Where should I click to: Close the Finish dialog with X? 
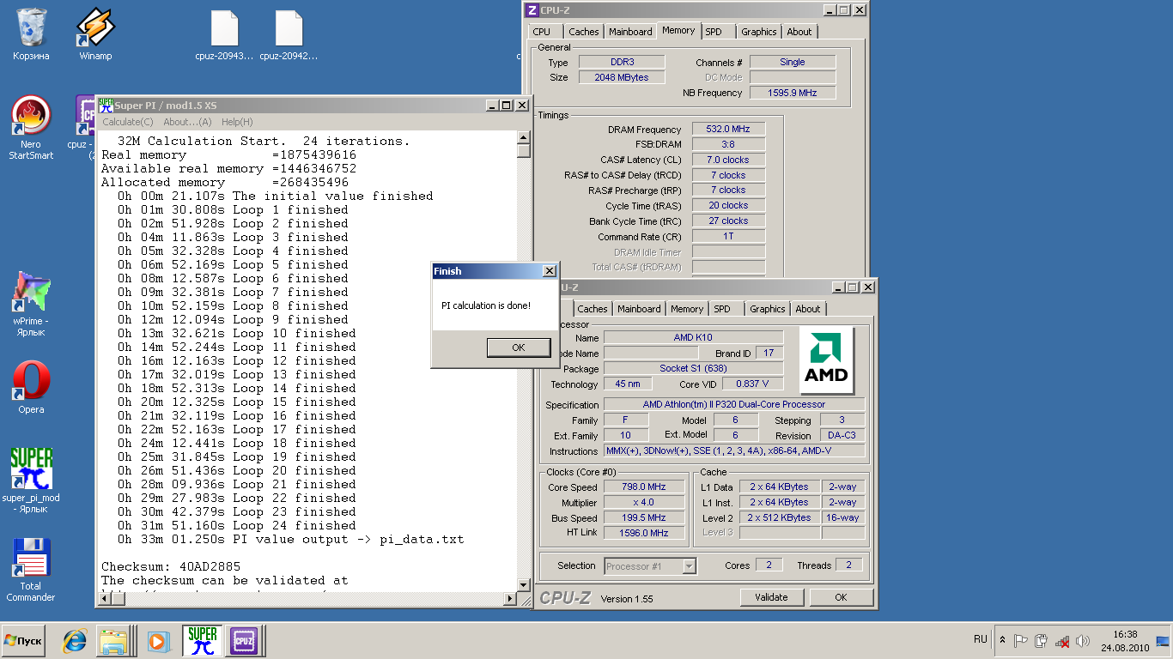(549, 271)
